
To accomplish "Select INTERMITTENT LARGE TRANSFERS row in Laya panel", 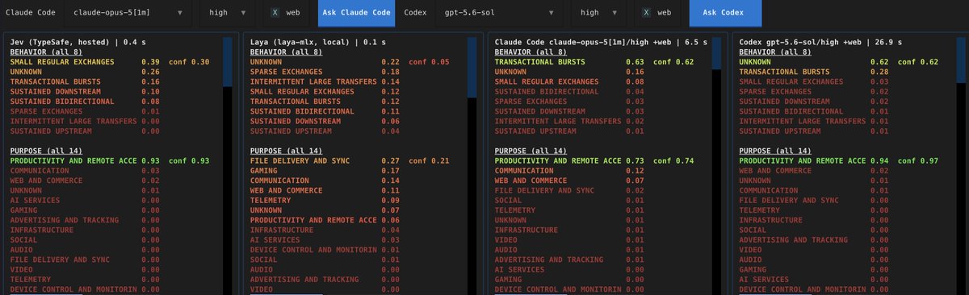I will [325, 81].
